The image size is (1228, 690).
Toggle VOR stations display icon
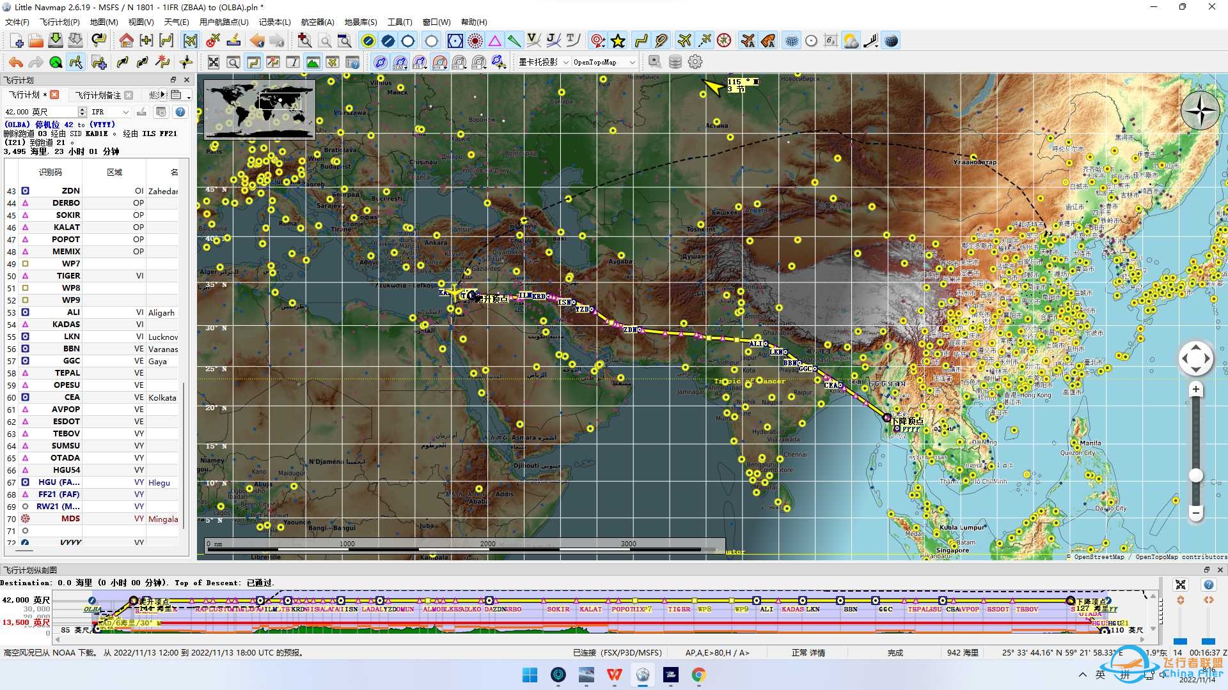pyautogui.click(x=455, y=41)
